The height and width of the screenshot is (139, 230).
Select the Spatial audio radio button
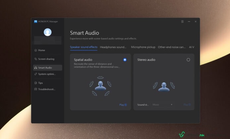tap(125, 60)
